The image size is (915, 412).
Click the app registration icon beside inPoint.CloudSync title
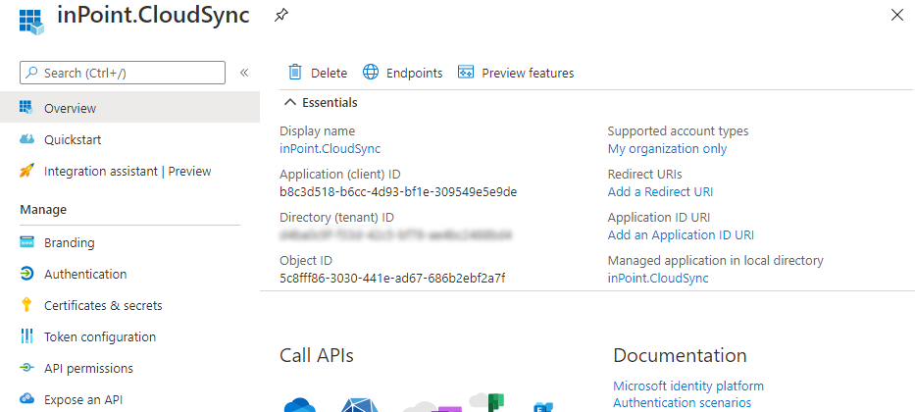point(31,21)
